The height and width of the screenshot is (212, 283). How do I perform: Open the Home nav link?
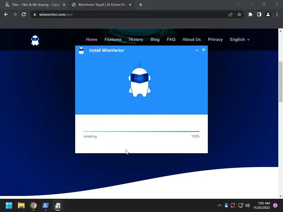[x=91, y=39]
